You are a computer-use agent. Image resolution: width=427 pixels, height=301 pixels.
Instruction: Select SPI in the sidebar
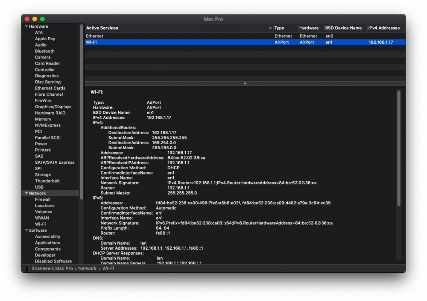tap(38, 168)
